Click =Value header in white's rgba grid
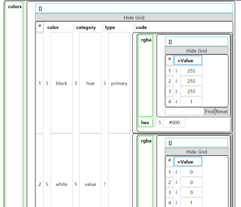The height and width of the screenshot is (207, 241). coord(188,162)
